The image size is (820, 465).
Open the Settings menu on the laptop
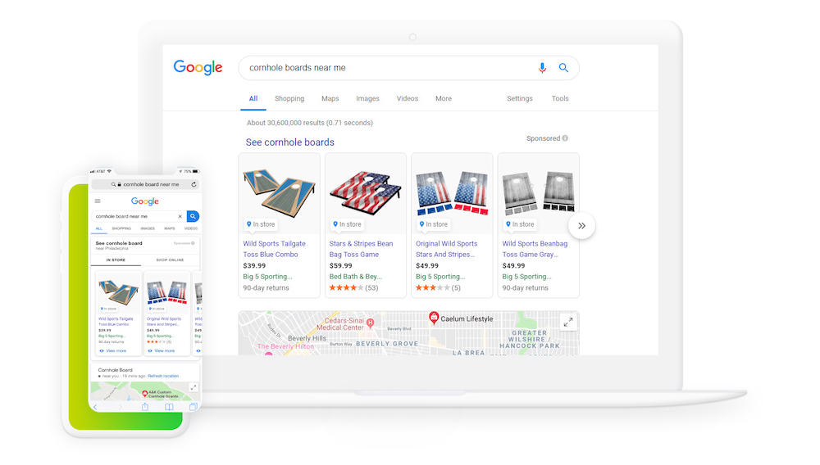519,98
